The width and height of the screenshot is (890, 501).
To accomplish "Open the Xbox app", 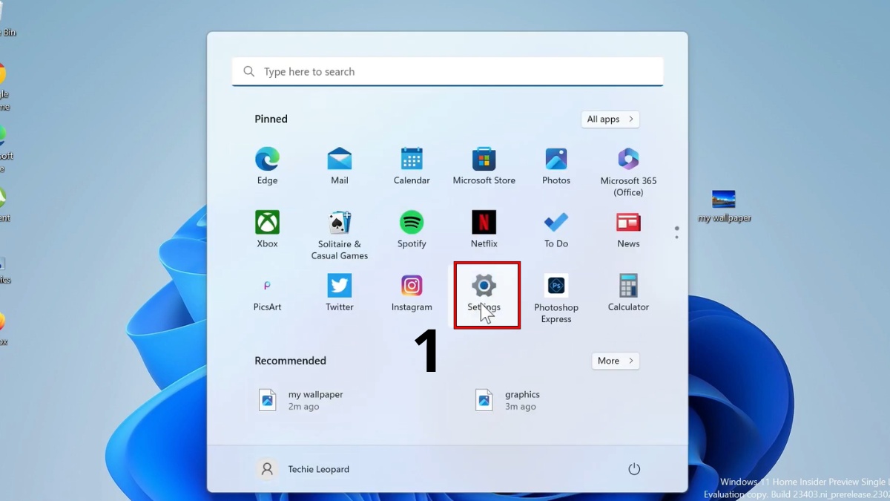I will point(267,229).
